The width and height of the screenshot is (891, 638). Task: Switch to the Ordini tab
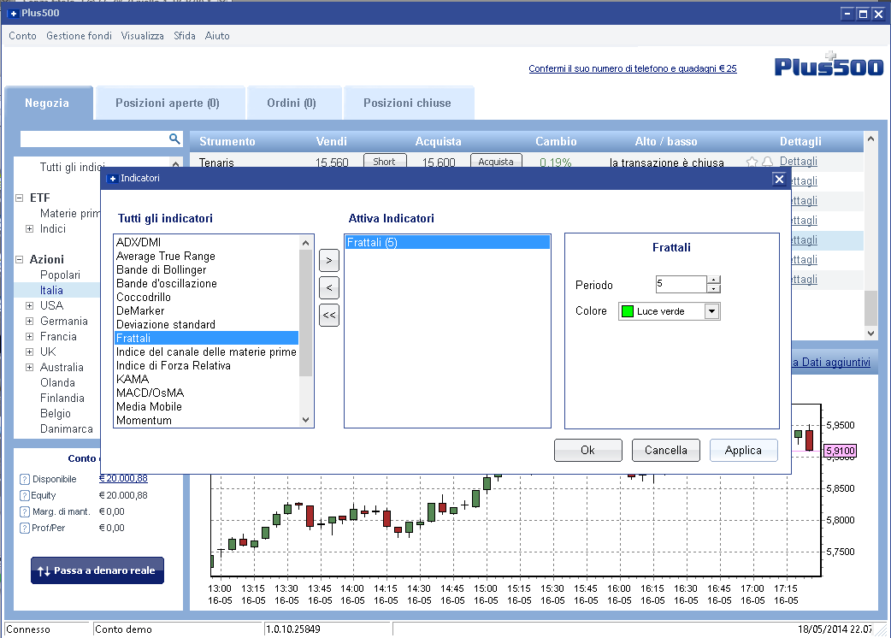294,103
